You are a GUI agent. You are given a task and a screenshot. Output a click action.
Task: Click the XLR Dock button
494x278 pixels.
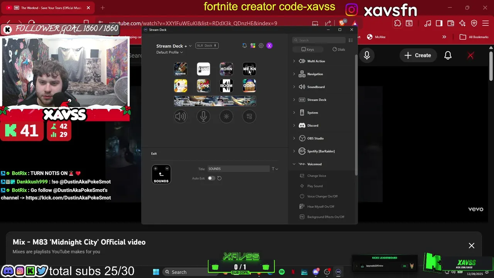[207, 46]
